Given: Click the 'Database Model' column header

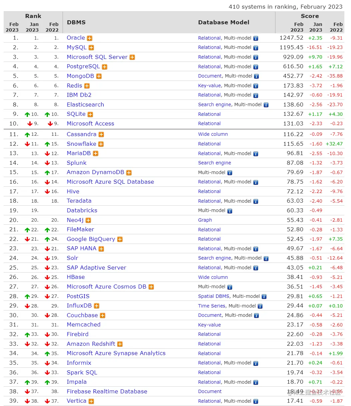Looking at the screenshot, I should [x=224, y=22].
